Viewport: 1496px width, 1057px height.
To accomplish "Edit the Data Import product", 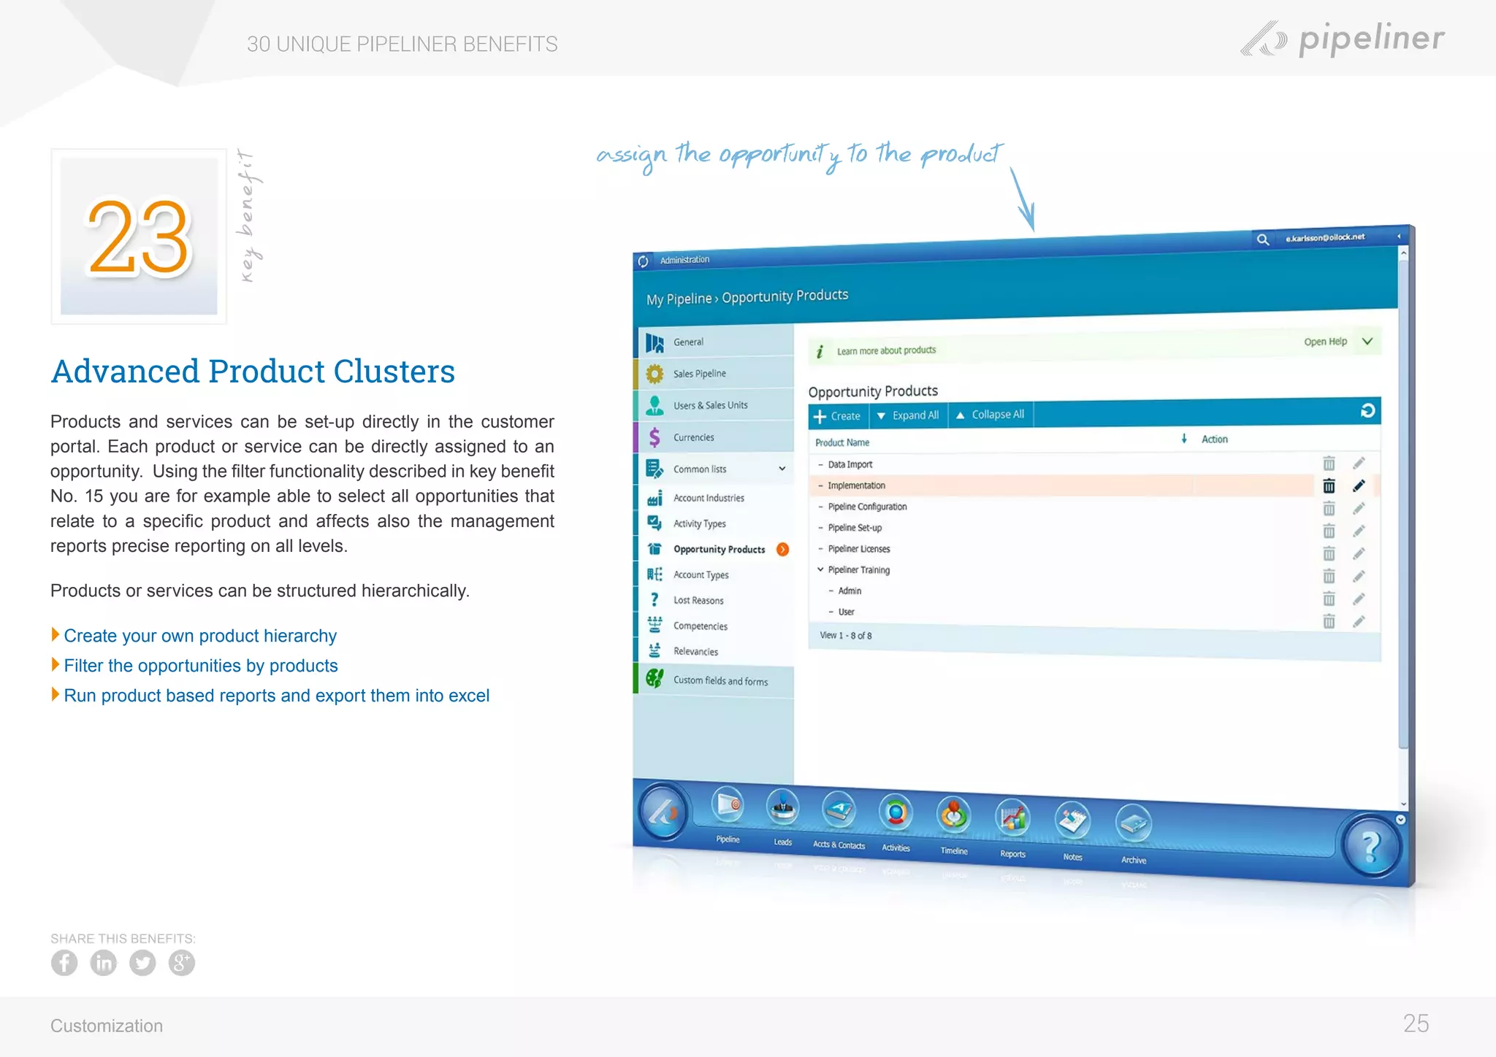I will (1359, 463).
